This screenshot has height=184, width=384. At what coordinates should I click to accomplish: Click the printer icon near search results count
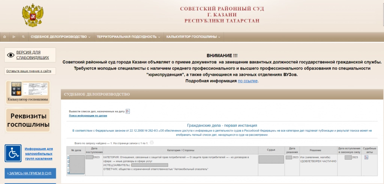(152, 142)
